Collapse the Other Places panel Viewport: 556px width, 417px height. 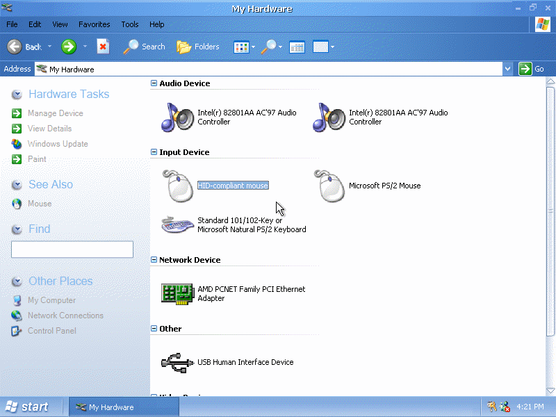tap(17, 281)
